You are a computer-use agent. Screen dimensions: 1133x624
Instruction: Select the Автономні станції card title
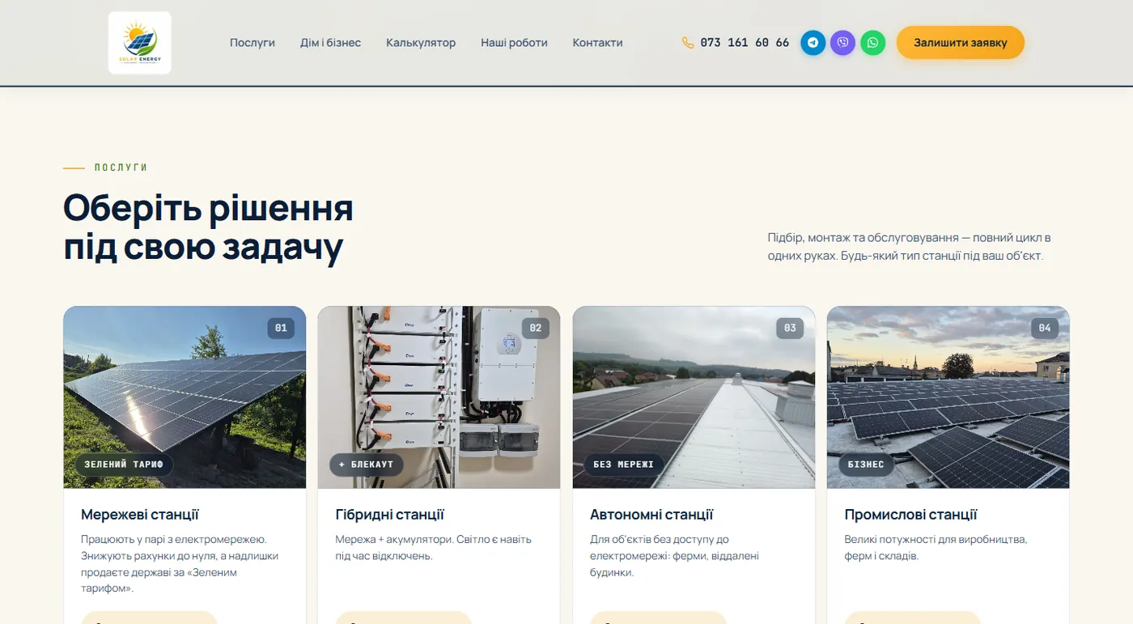(651, 515)
